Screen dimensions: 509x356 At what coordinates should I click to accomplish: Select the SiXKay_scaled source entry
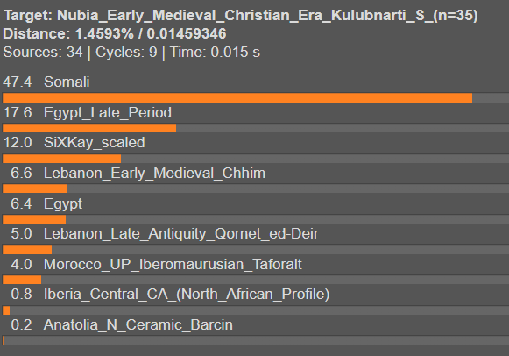click(x=94, y=143)
